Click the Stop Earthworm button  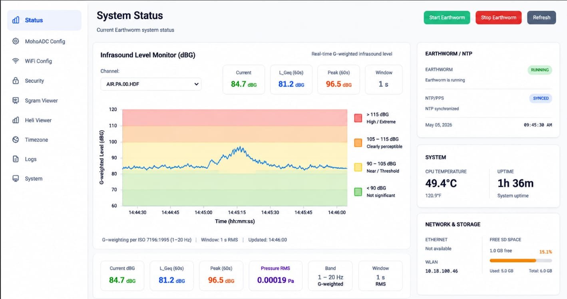point(498,18)
